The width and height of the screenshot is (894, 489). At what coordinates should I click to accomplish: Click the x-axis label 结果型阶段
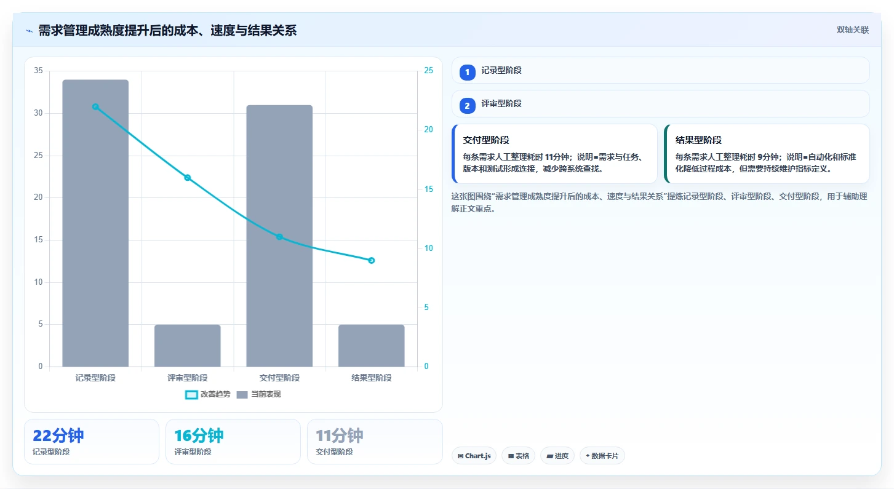tap(372, 378)
